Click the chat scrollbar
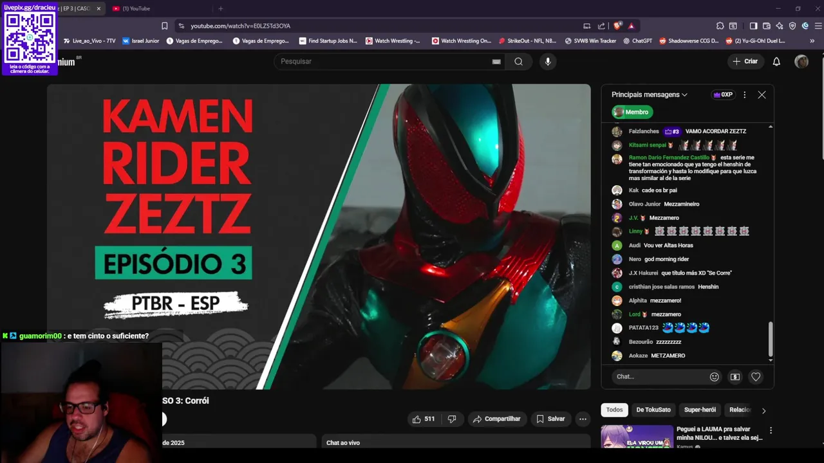 click(771, 339)
